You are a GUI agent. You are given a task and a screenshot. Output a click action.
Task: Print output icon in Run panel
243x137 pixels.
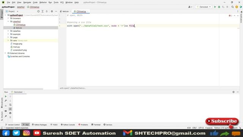[x=10, y=113]
